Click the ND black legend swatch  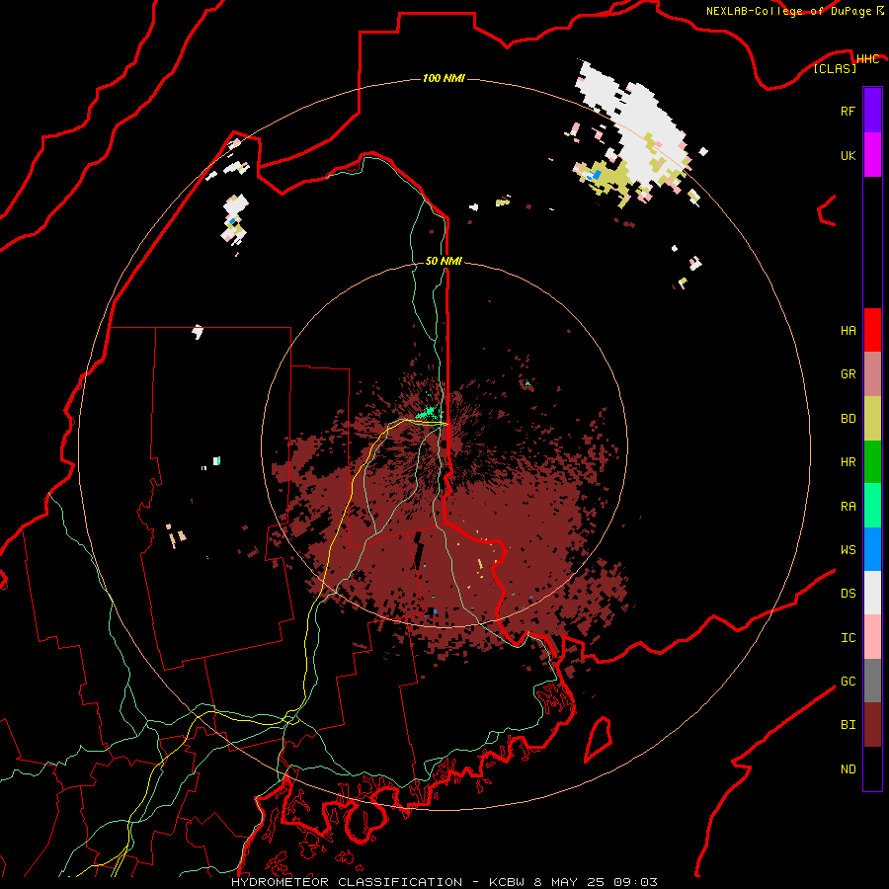872,768
